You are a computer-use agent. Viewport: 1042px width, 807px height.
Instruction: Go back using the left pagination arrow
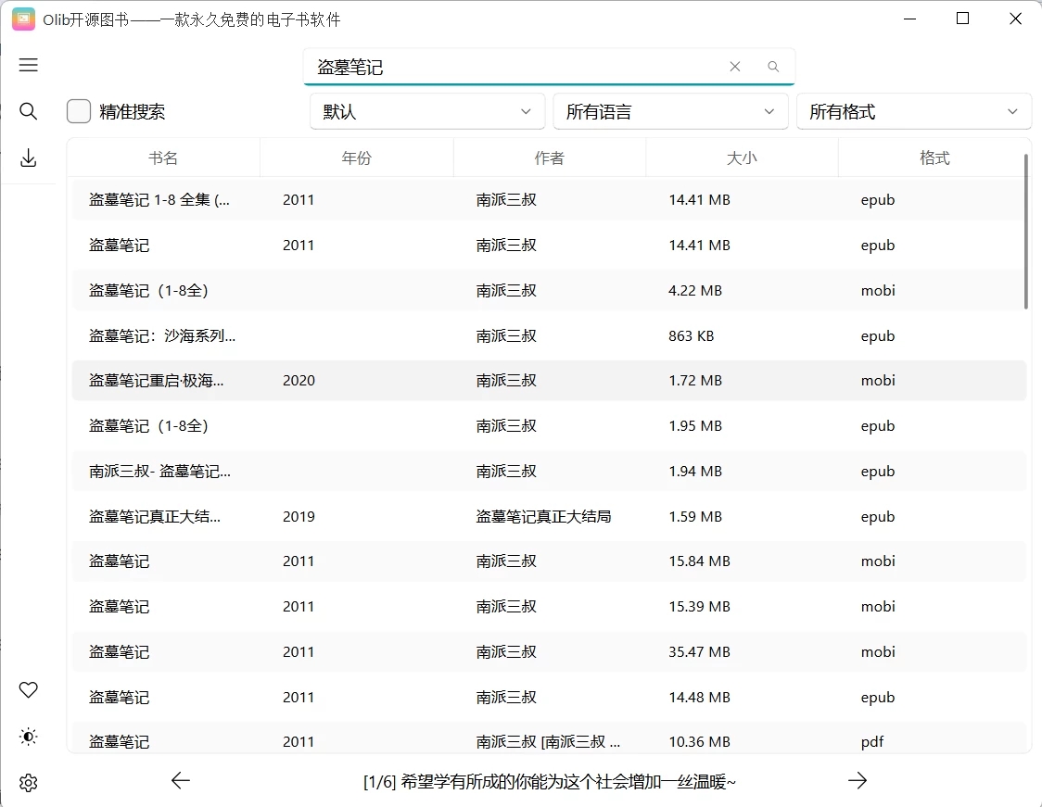pyautogui.click(x=180, y=781)
